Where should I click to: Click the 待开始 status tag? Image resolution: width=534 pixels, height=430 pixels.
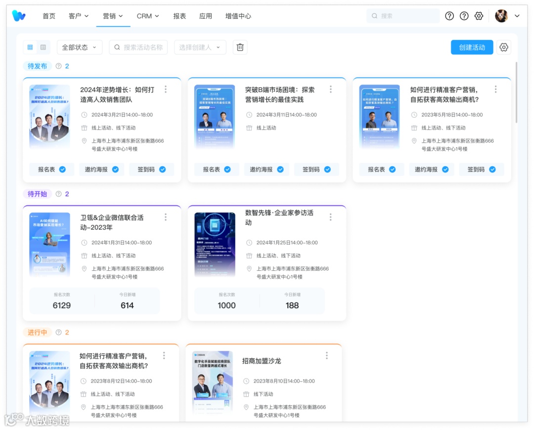pyautogui.click(x=37, y=194)
